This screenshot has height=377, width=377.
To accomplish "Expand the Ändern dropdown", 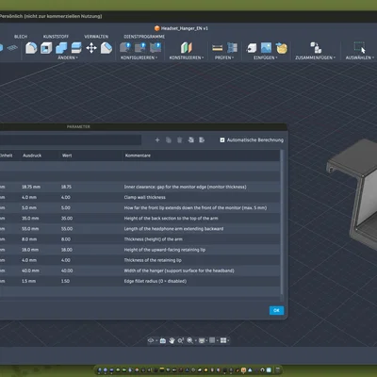I will point(68,57).
